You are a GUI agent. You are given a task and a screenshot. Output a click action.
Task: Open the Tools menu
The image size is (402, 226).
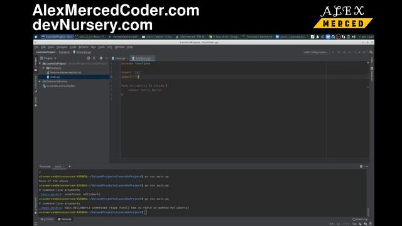coord(102,47)
